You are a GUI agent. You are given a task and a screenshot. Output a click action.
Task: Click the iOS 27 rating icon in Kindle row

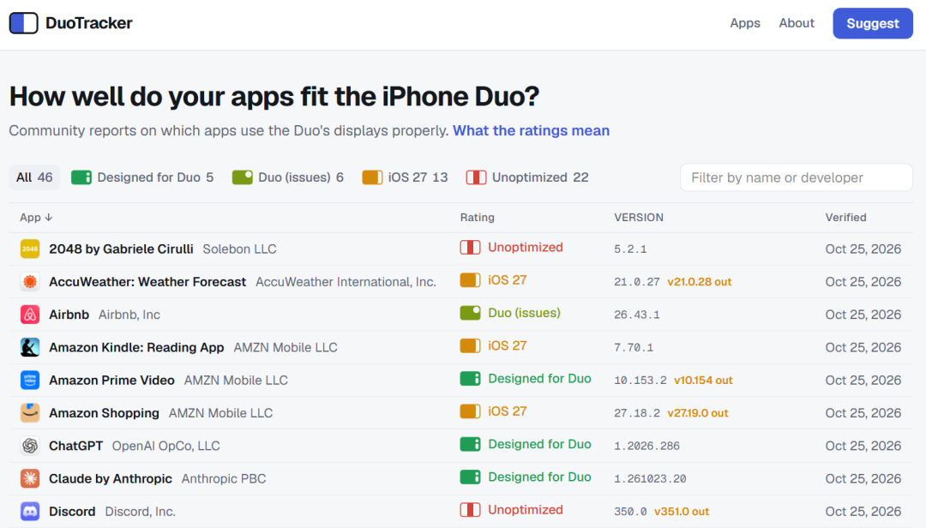[x=470, y=345]
